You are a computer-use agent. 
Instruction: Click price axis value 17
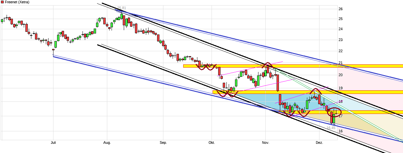pos(340,116)
